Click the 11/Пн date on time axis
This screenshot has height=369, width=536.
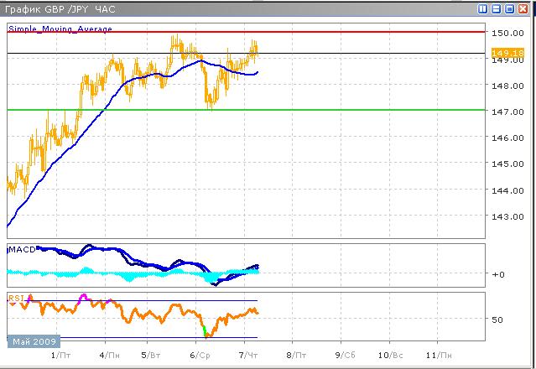439,356
